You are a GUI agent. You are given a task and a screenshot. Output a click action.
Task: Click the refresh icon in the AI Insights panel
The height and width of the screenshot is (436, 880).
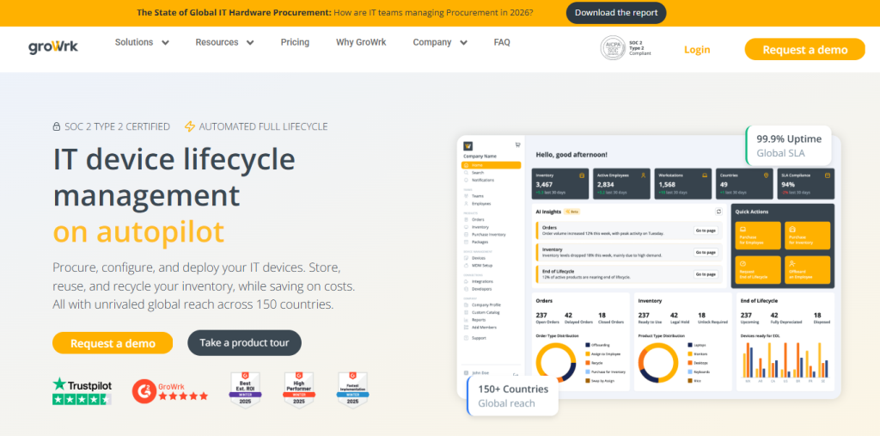[718, 211]
